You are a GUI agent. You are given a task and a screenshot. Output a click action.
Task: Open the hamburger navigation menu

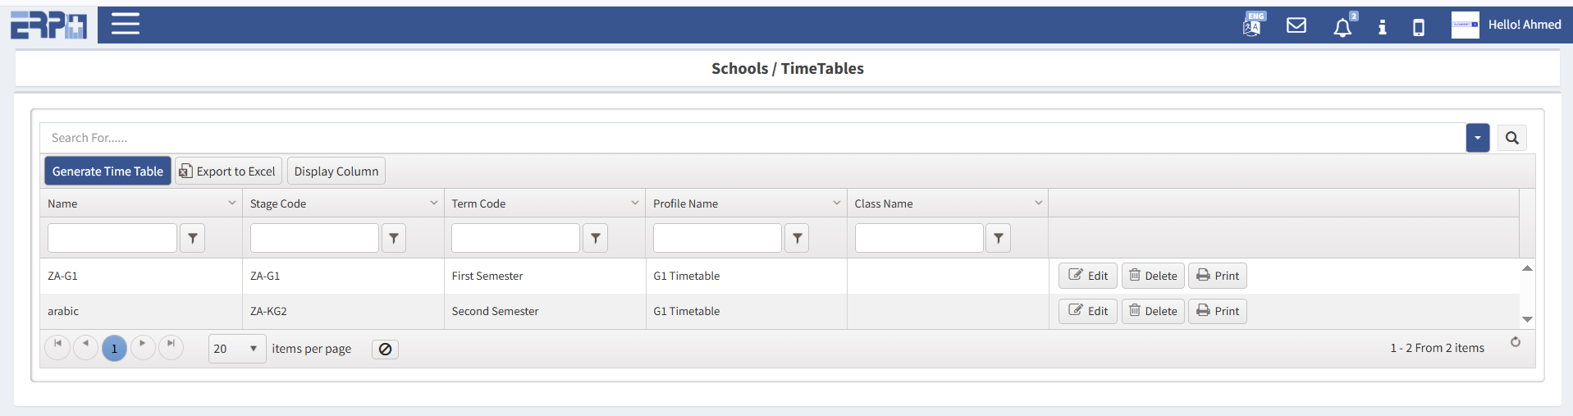click(x=126, y=24)
